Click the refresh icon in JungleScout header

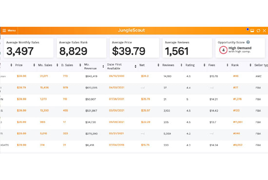(x=258, y=31)
